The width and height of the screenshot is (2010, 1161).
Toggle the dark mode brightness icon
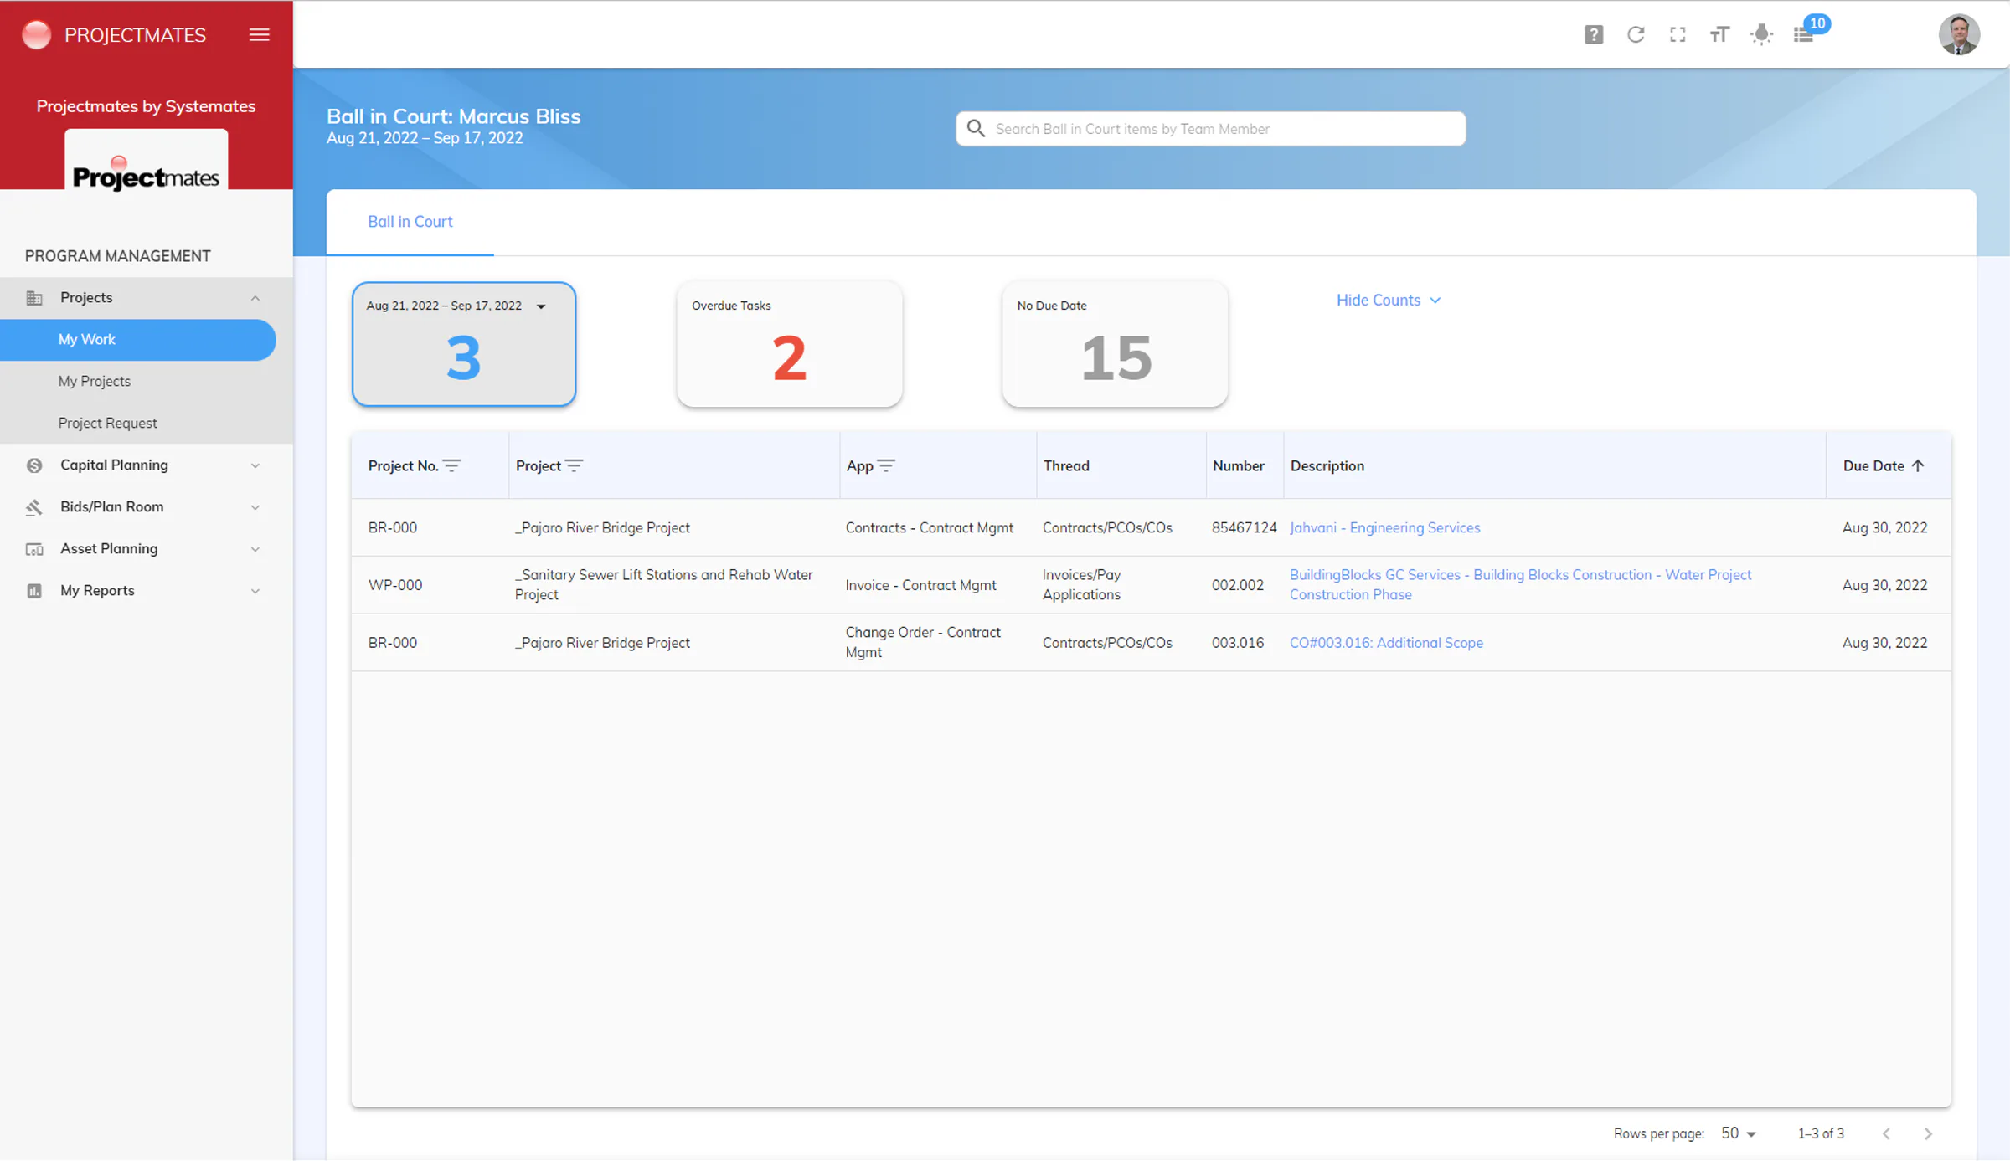[1761, 34]
